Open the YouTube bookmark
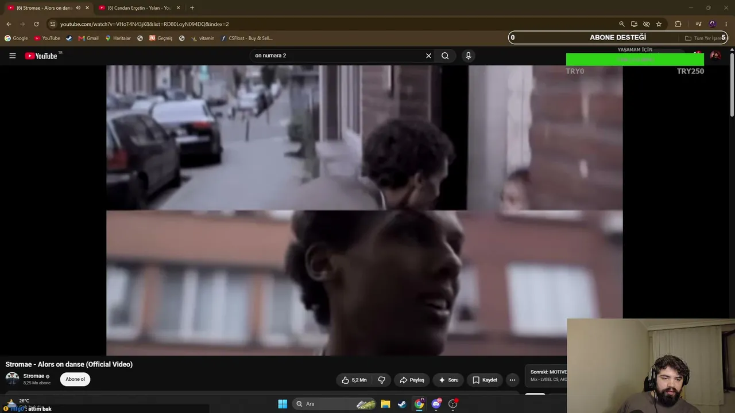This screenshot has height=413, width=735. (47, 38)
